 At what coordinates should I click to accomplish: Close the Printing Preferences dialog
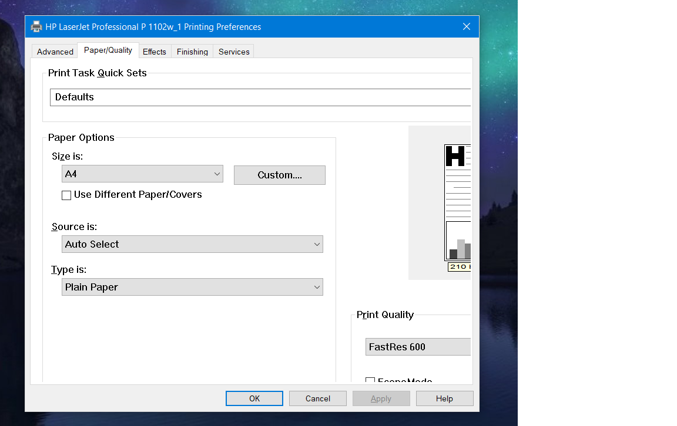[x=466, y=27]
